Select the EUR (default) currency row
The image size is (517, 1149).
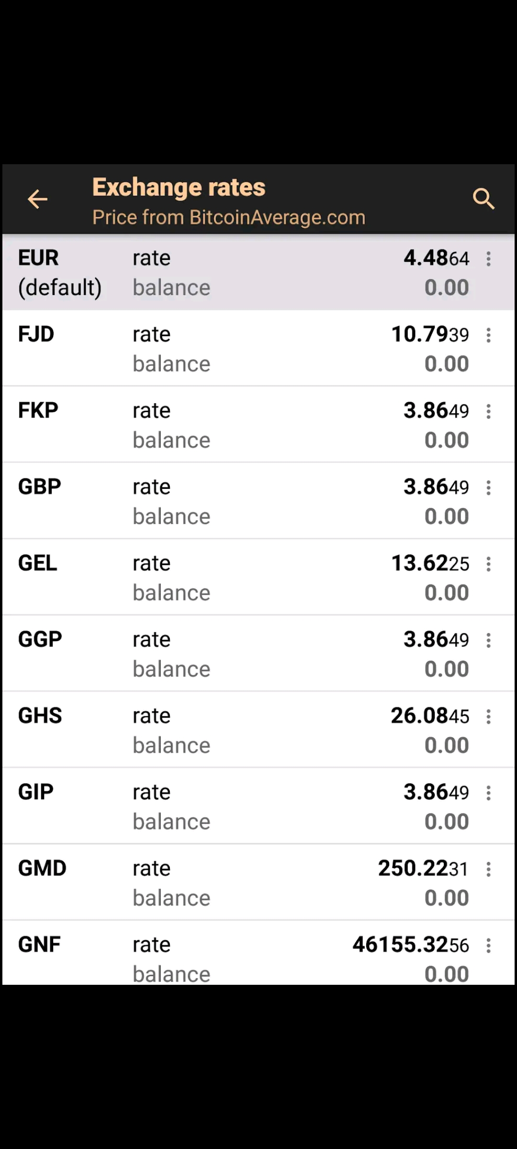click(258, 272)
